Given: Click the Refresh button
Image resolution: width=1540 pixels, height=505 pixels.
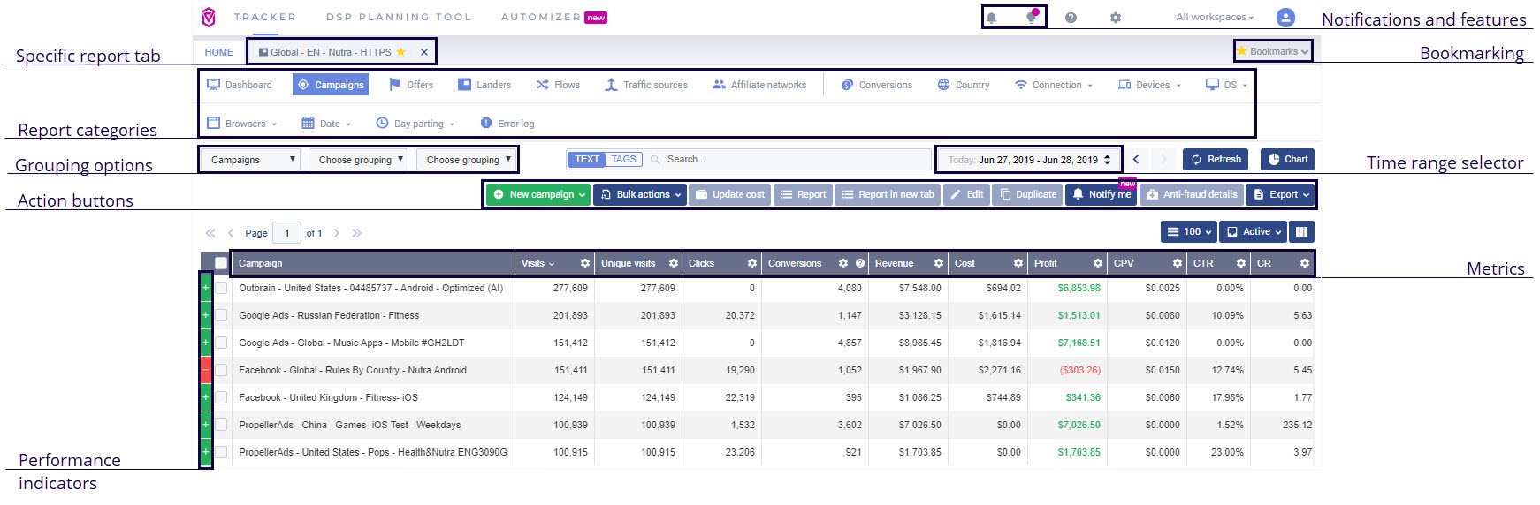Looking at the screenshot, I should coord(1216,160).
